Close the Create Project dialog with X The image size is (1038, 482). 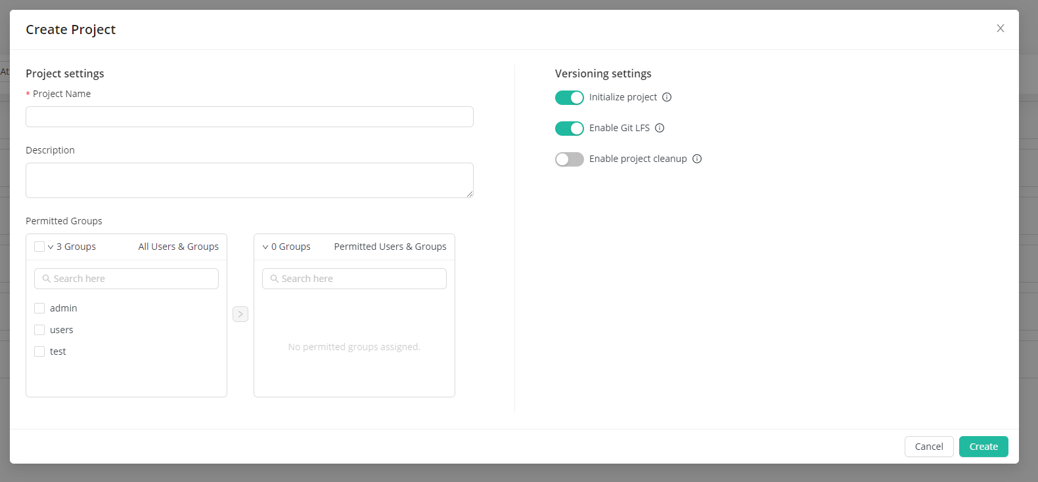pos(1000,28)
